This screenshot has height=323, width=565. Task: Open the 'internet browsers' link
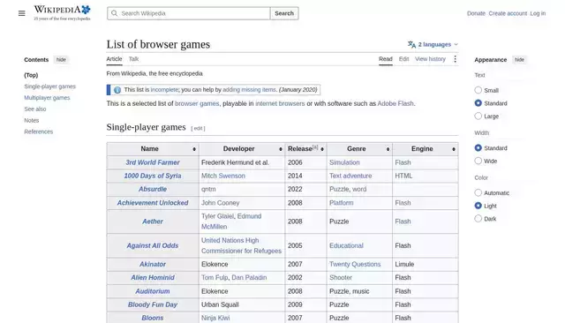click(x=280, y=104)
